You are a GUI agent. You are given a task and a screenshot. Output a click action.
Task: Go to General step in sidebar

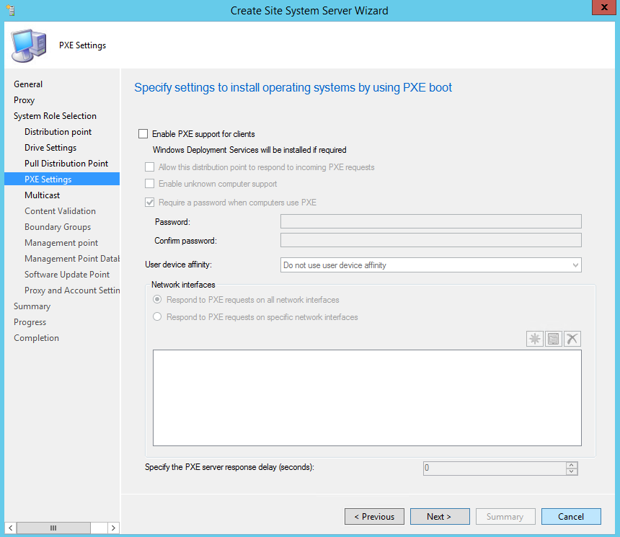coord(28,84)
